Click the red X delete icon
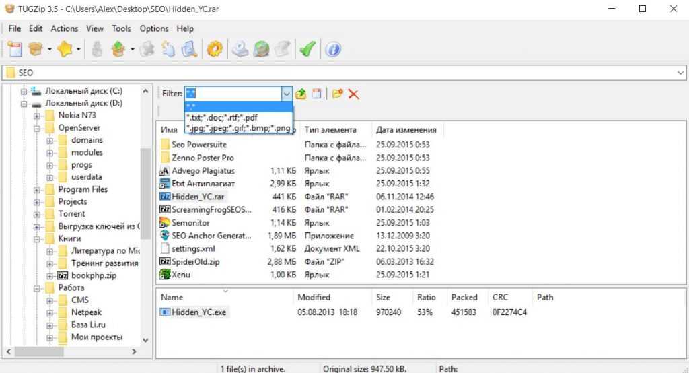Image resolution: width=689 pixels, height=373 pixels. click(353, 94)
